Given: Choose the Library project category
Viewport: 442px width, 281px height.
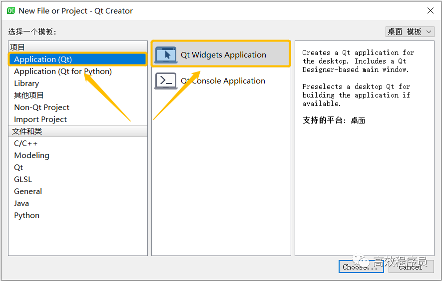Looking at the screenshot, I should [77, 83].
